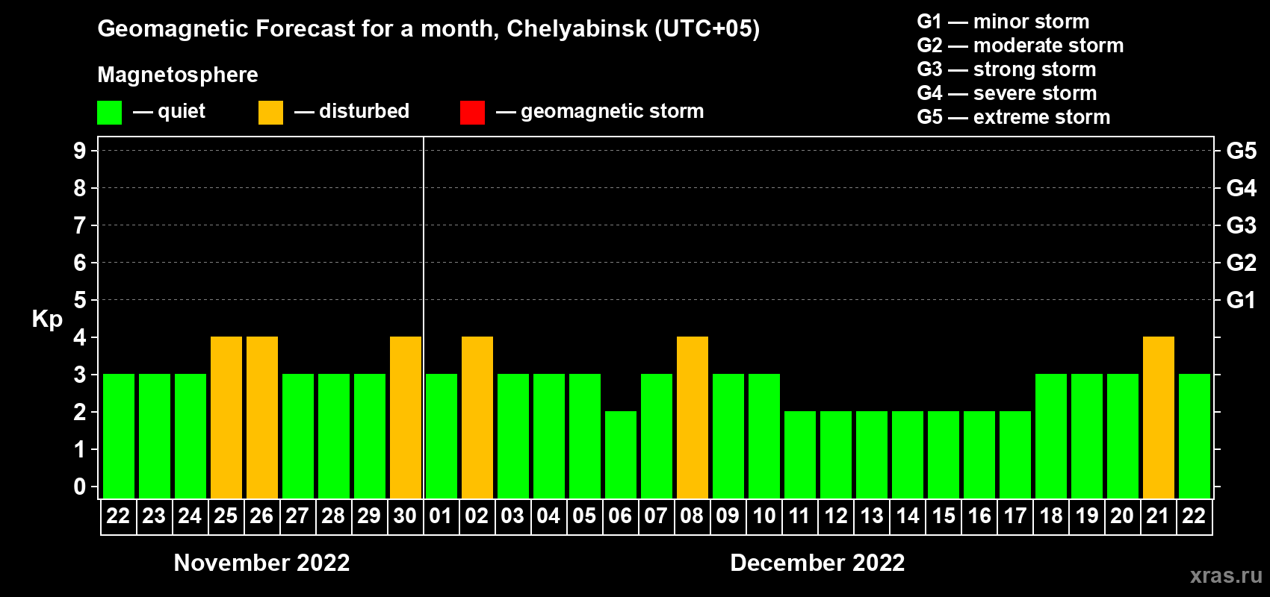1270x597 pixels.
Task: Click the date cell 11 in December
Action: [x=799, y=516]
